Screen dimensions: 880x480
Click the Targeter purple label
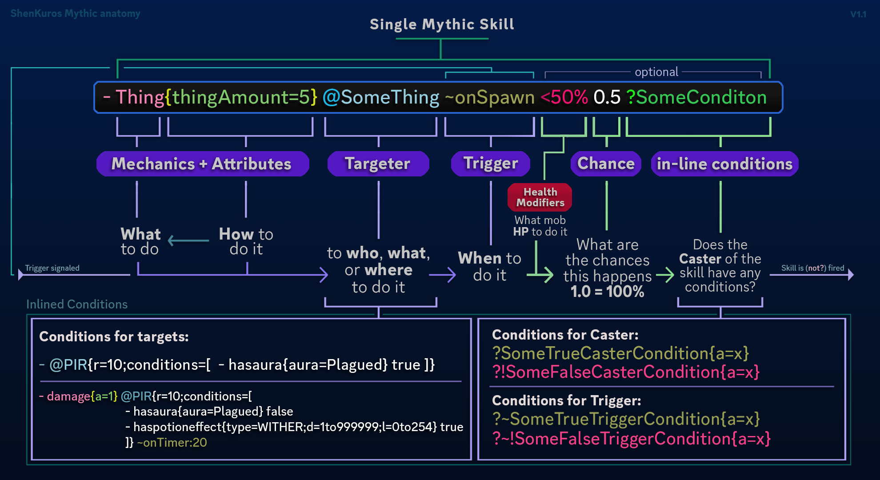(378, 164)
